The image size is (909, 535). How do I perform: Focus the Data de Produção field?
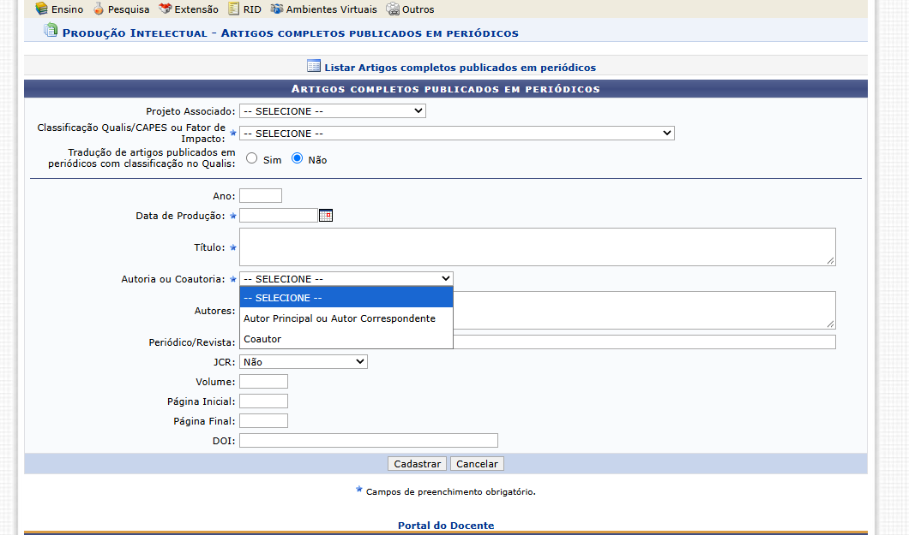tap(278, 216)
